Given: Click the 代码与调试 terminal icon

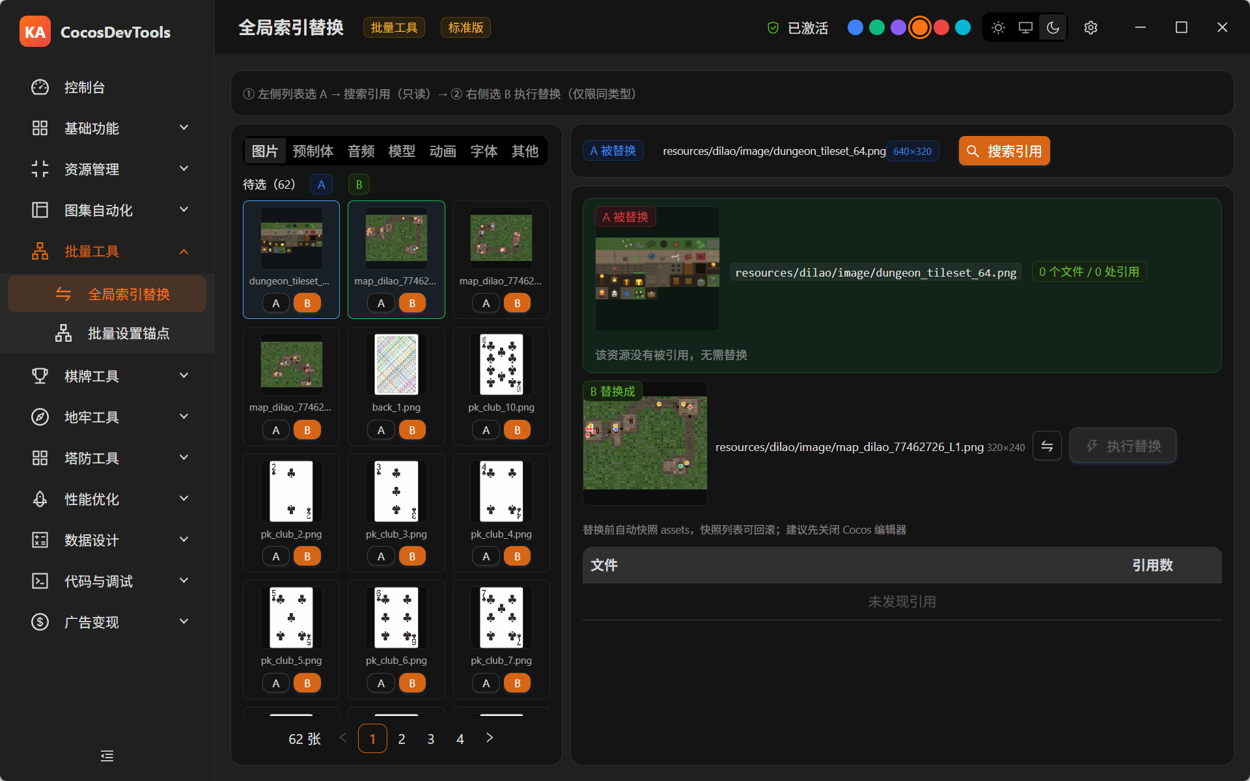Looking at the screenshot, I should click(x=40, y=581).
